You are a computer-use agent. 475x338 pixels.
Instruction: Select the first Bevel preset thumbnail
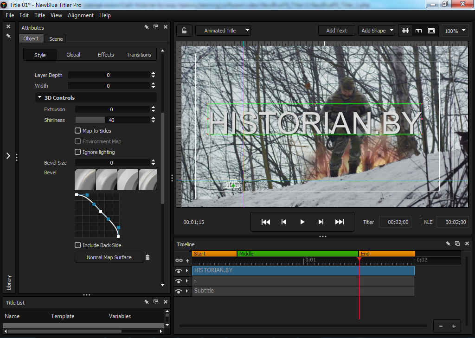85,180
